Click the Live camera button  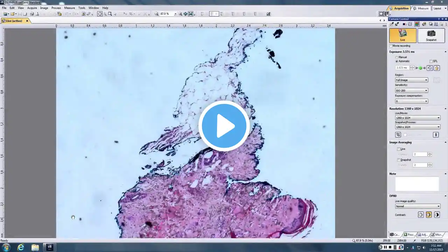point(402,35)
